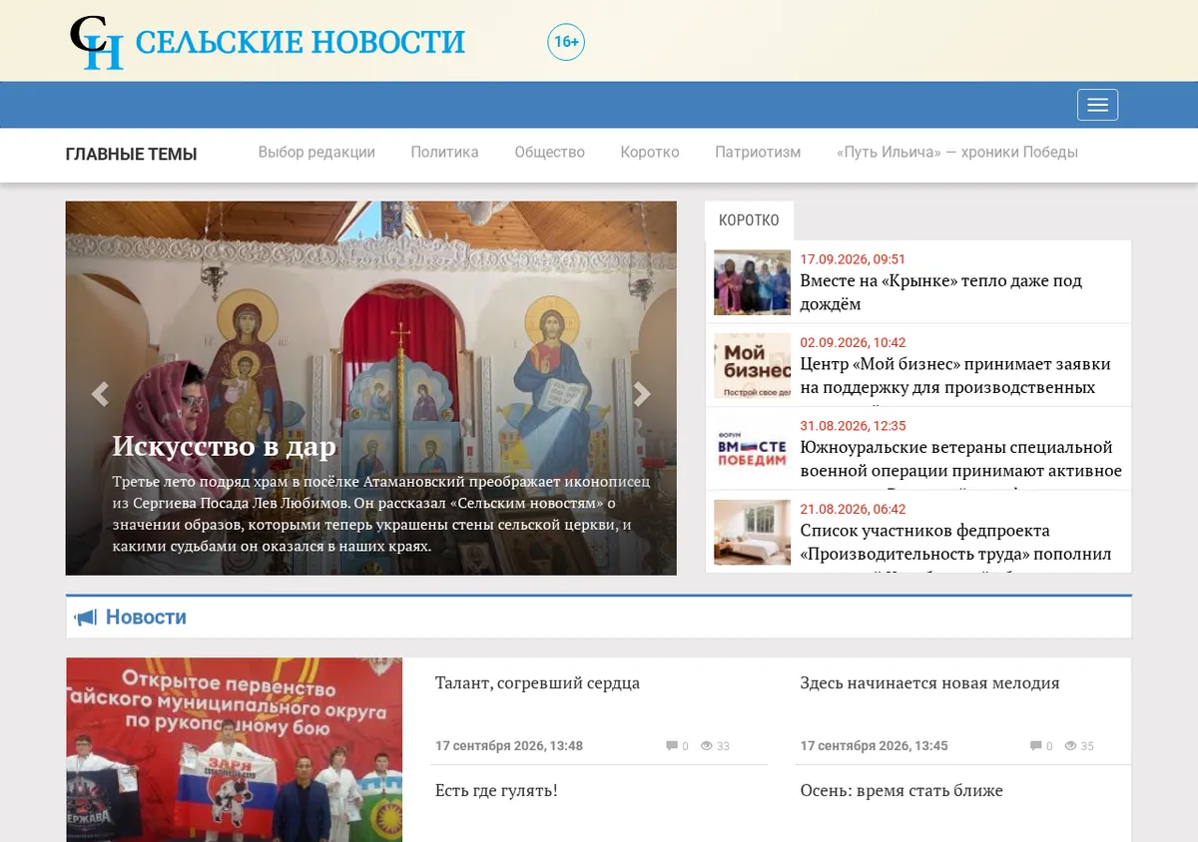The width and height of the screenshot is (1198, 842).
Task: Go to previous slide in carousel
Action: (100, 394)
